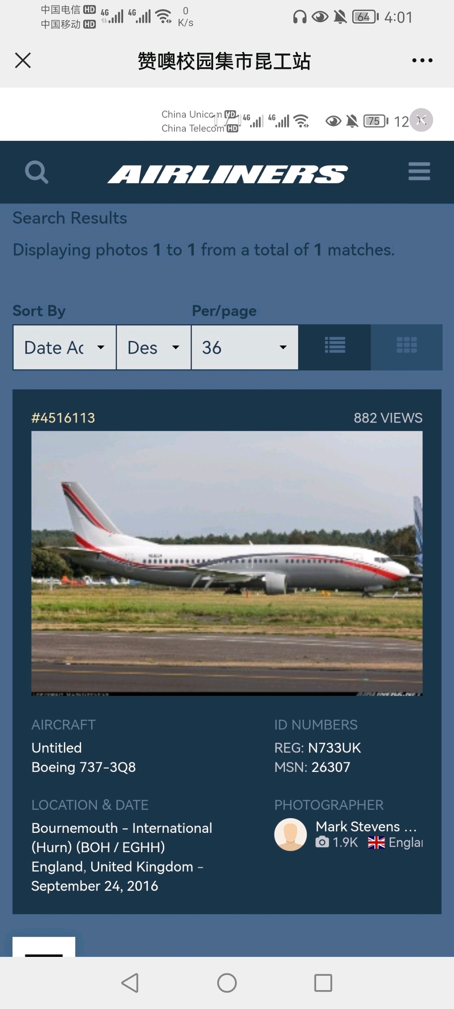Viewport: 454px width, 1009px height.
Task: Close the mini program with X icon
Action: [23, 60]
